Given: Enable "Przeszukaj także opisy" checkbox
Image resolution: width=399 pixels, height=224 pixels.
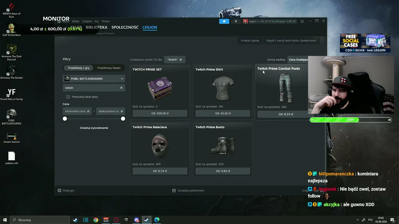Looking at the screenshot, I should [68, 97].
